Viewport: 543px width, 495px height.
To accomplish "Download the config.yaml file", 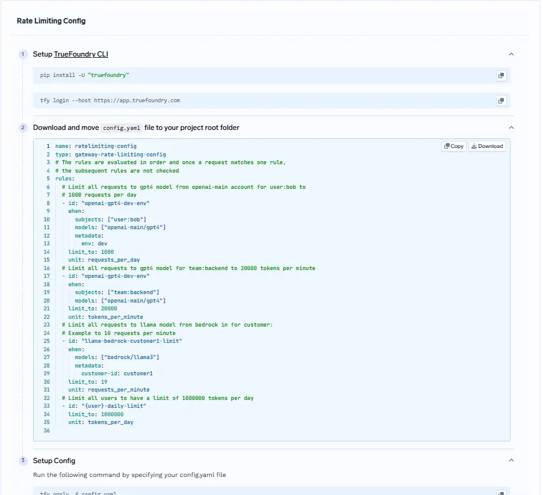I will click(487, 146).
